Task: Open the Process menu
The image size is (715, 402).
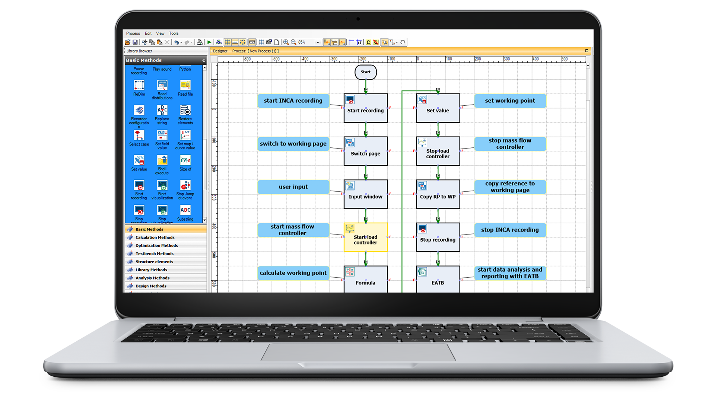Action: [x=133, y=33]
